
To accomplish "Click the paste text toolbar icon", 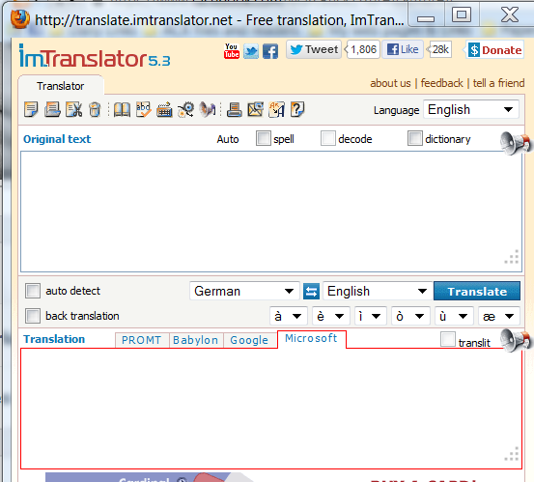I will [x=52, y=110].
